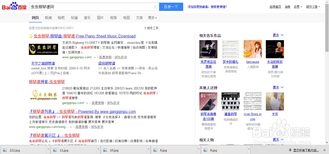Click the 百度一下 search button
Viewport: 329px width, 154px height.
171,7
